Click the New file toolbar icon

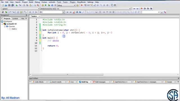[3, 5]
